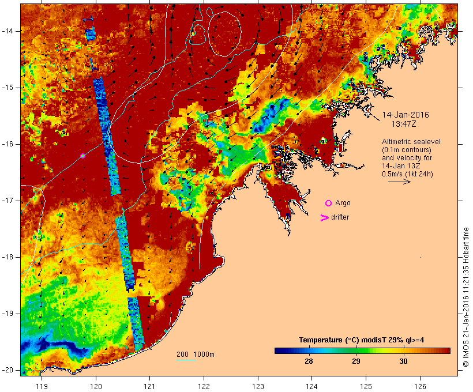Click the '-19' latitude axis label
Viewport: 473px width, 392px height.
8,314
